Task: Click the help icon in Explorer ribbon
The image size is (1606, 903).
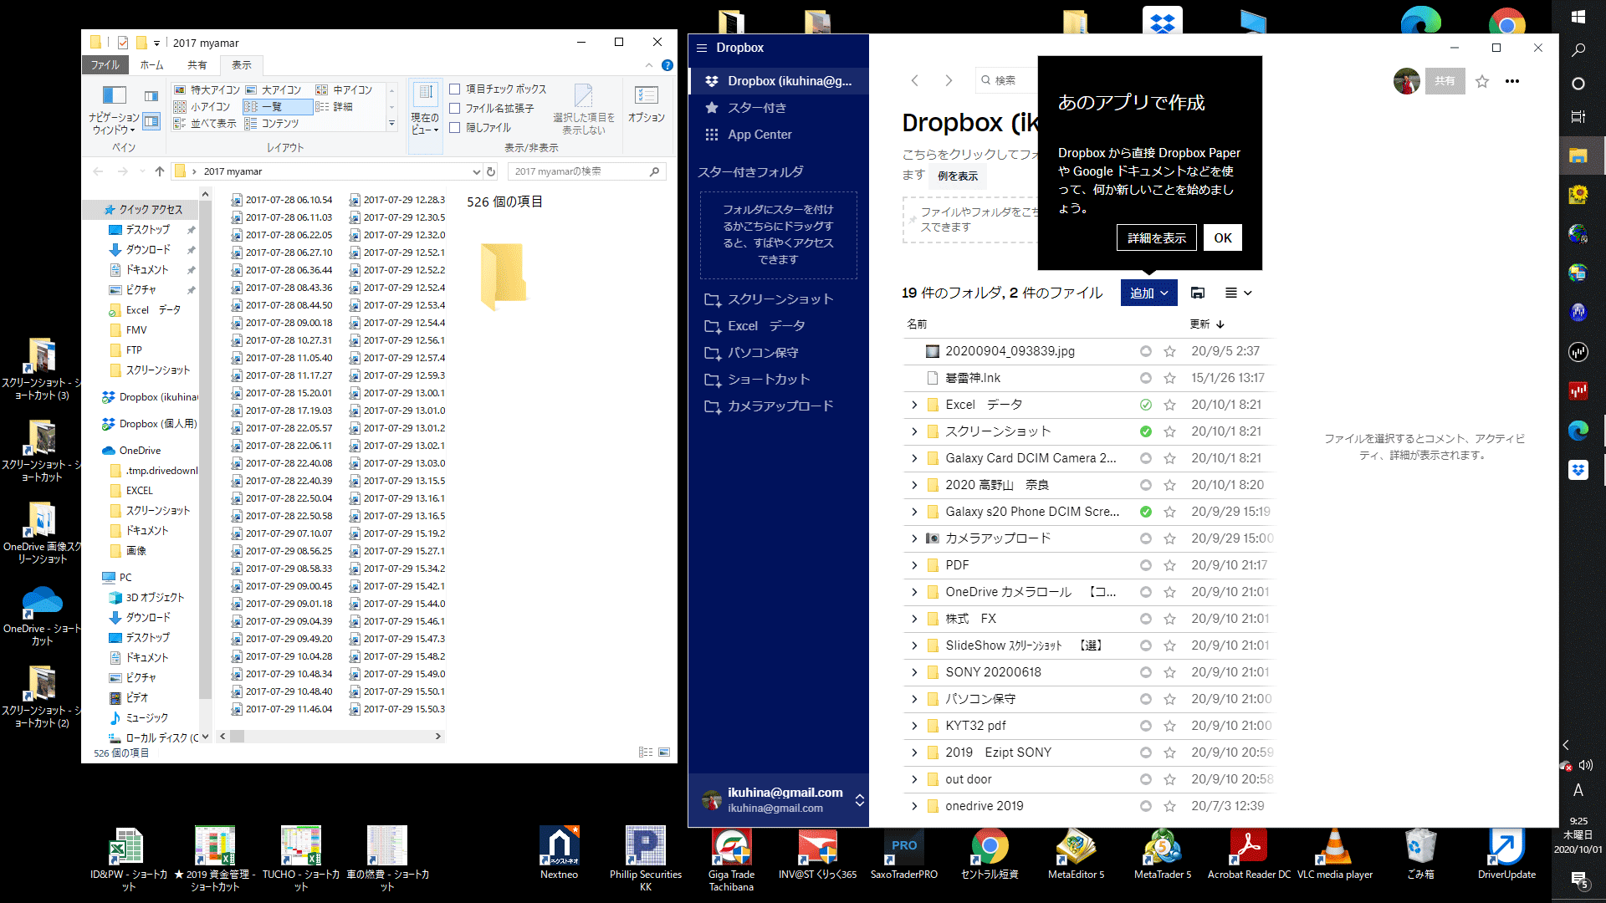Action: tap(667, 65)
